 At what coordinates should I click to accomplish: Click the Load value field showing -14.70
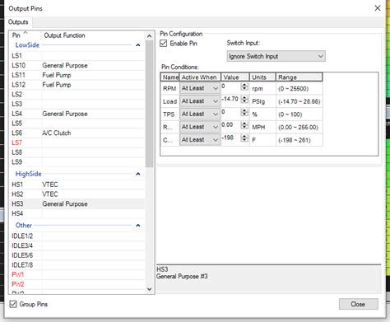tap(231, 100)
